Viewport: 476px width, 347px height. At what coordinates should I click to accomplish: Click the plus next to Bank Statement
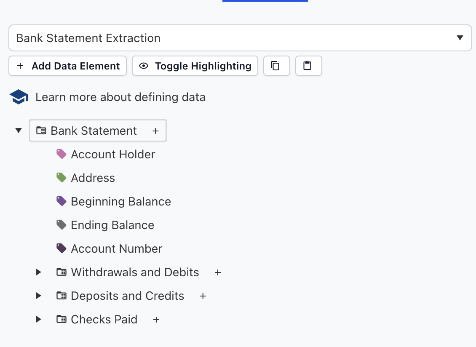(x=155, y=131)
